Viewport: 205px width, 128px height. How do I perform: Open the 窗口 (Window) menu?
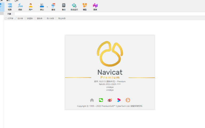[8, 1]
